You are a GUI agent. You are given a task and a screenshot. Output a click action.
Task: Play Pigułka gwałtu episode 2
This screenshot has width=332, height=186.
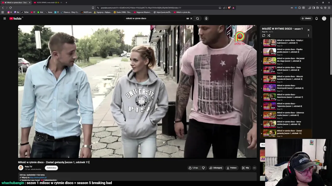click(286, 52)
